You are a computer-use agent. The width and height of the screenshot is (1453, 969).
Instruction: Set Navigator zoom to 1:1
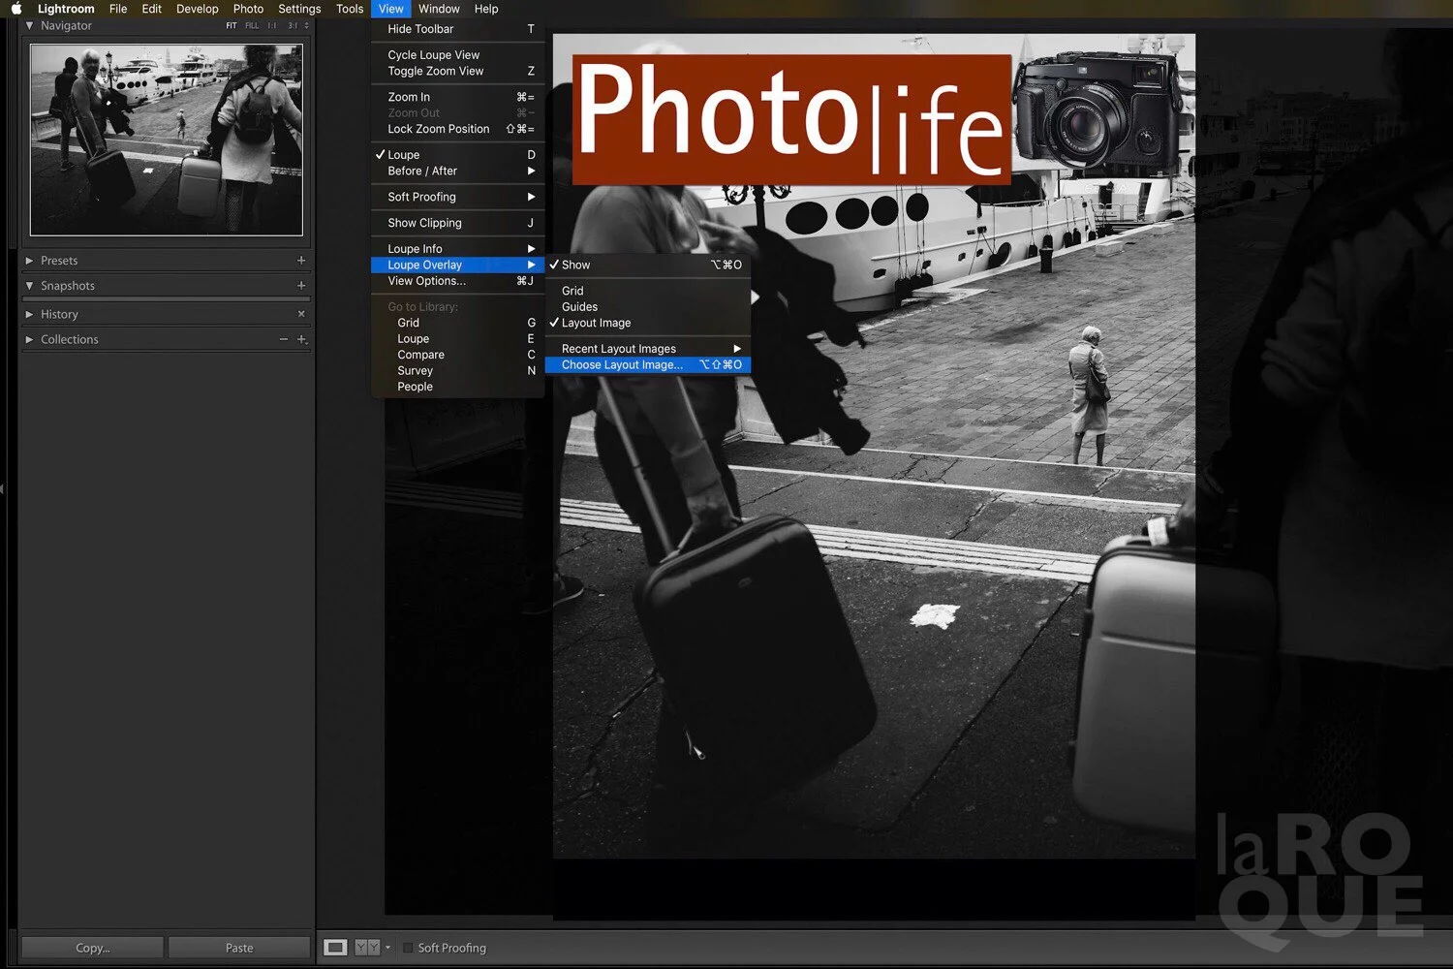tap(272, 26)
